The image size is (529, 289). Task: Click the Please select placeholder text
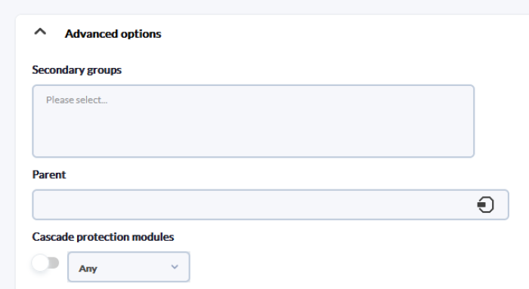(x=77, y=100)
